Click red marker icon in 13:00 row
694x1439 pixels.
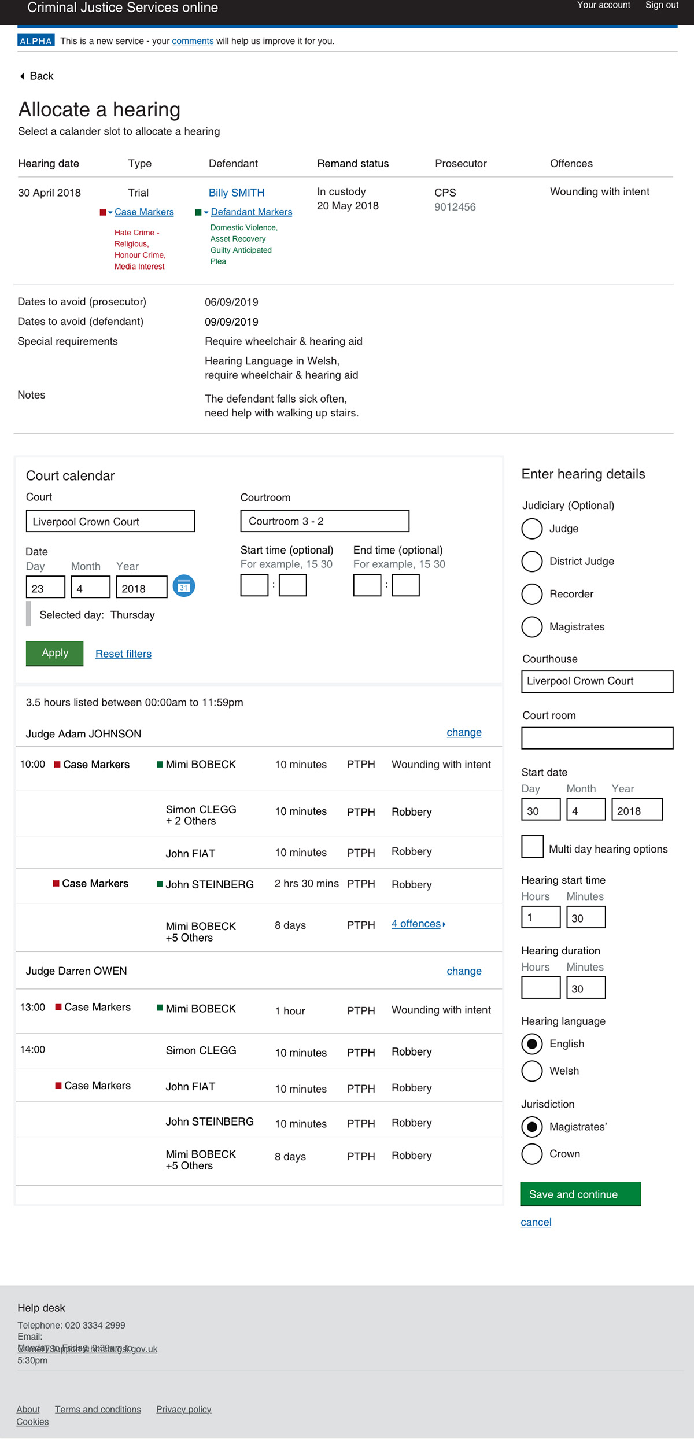point(58,1007)
